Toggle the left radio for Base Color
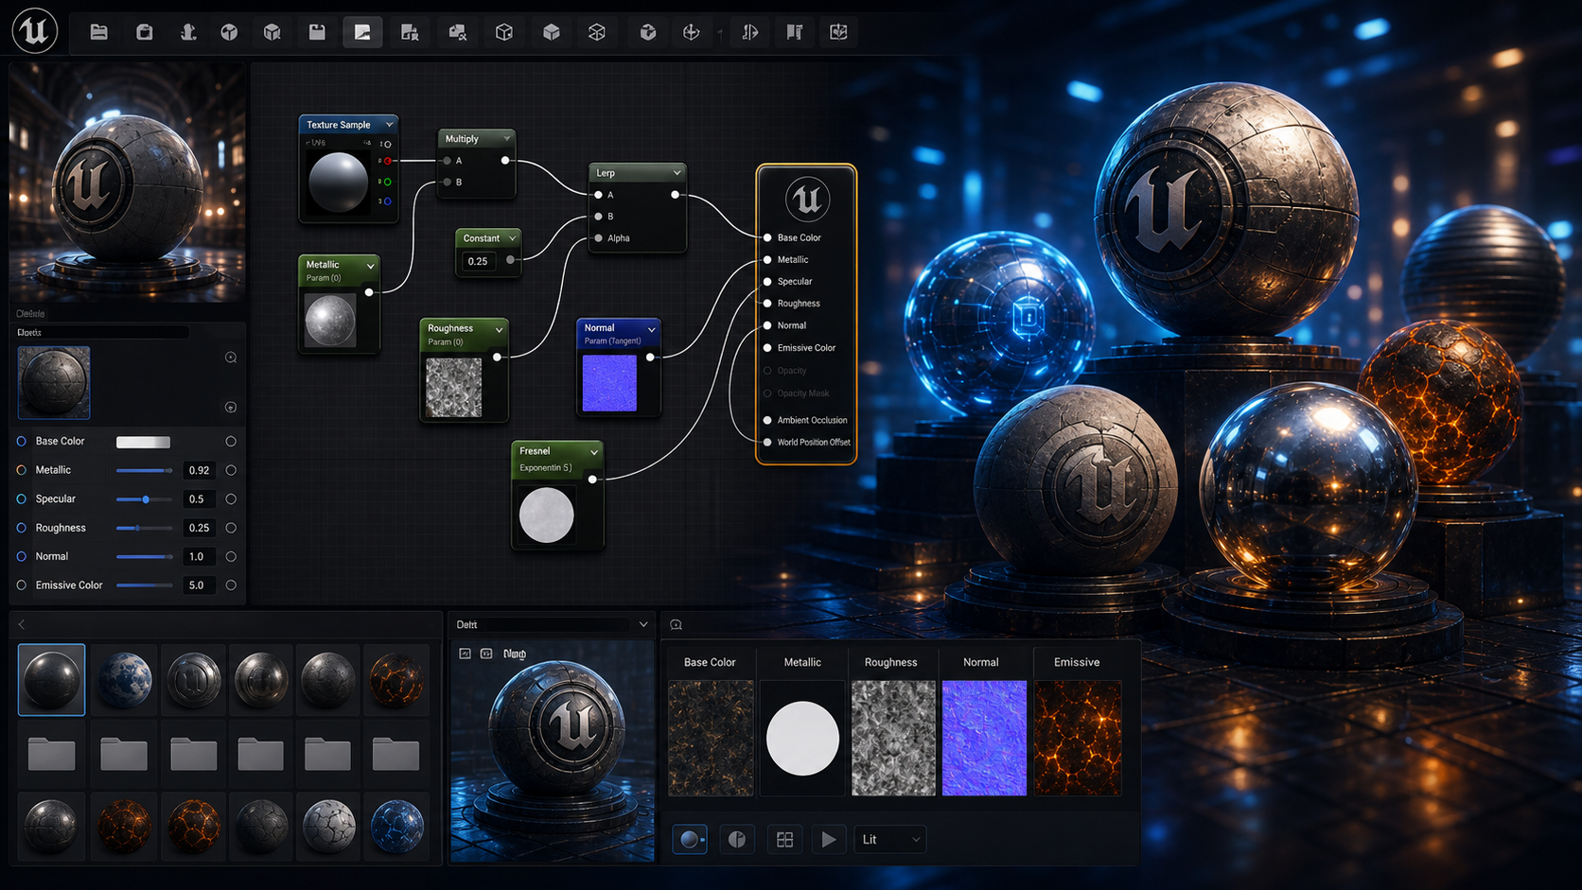Viewport: 1582px width, 890px height. [x=21, y=441]
